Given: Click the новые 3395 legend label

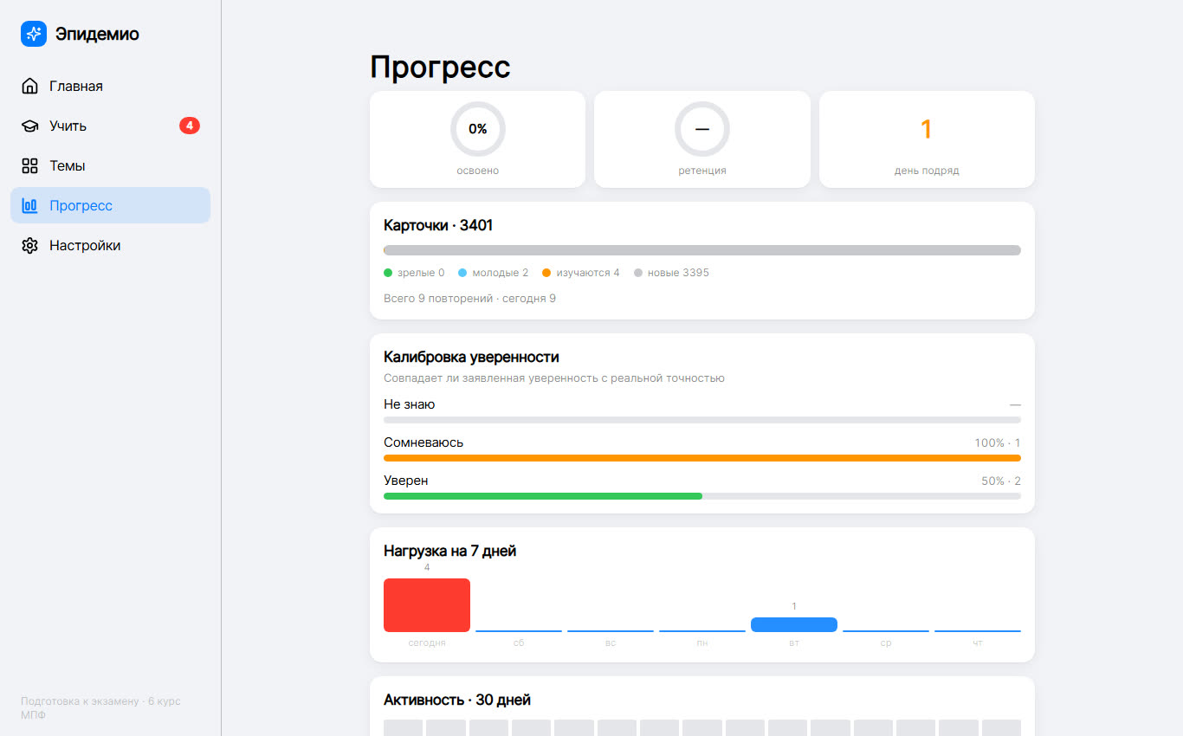Looking at the screenshot, I should [678, 273].
